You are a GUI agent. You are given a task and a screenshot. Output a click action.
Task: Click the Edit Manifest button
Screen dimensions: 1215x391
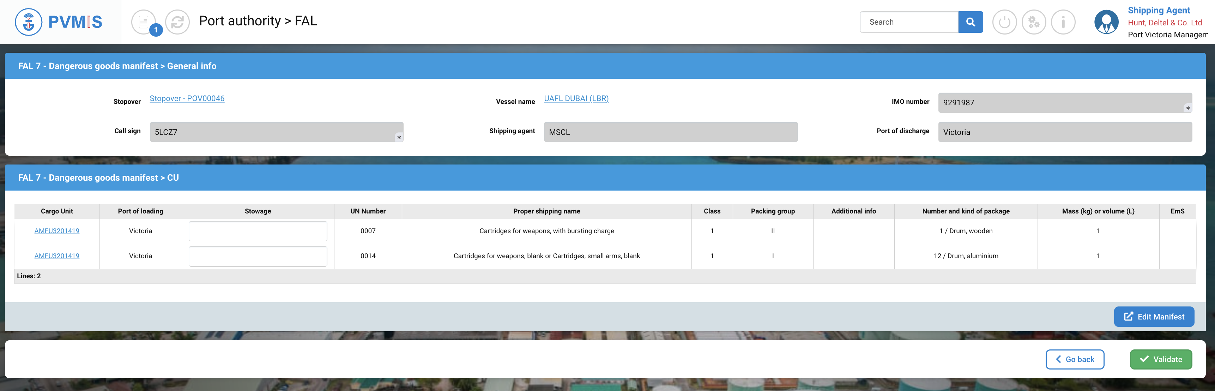click(x=1154, y=317)
